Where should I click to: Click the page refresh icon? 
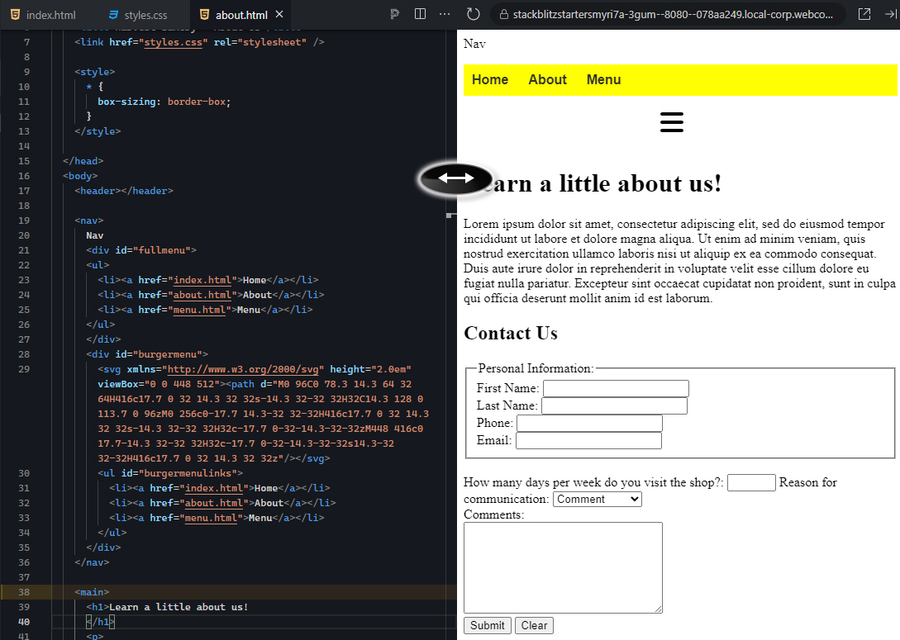coord(472,13)
